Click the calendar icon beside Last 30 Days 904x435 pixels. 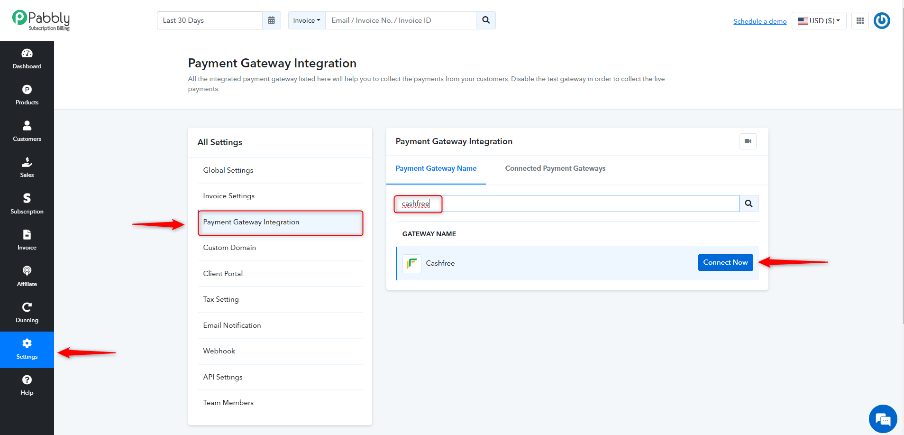coord(272,20)
